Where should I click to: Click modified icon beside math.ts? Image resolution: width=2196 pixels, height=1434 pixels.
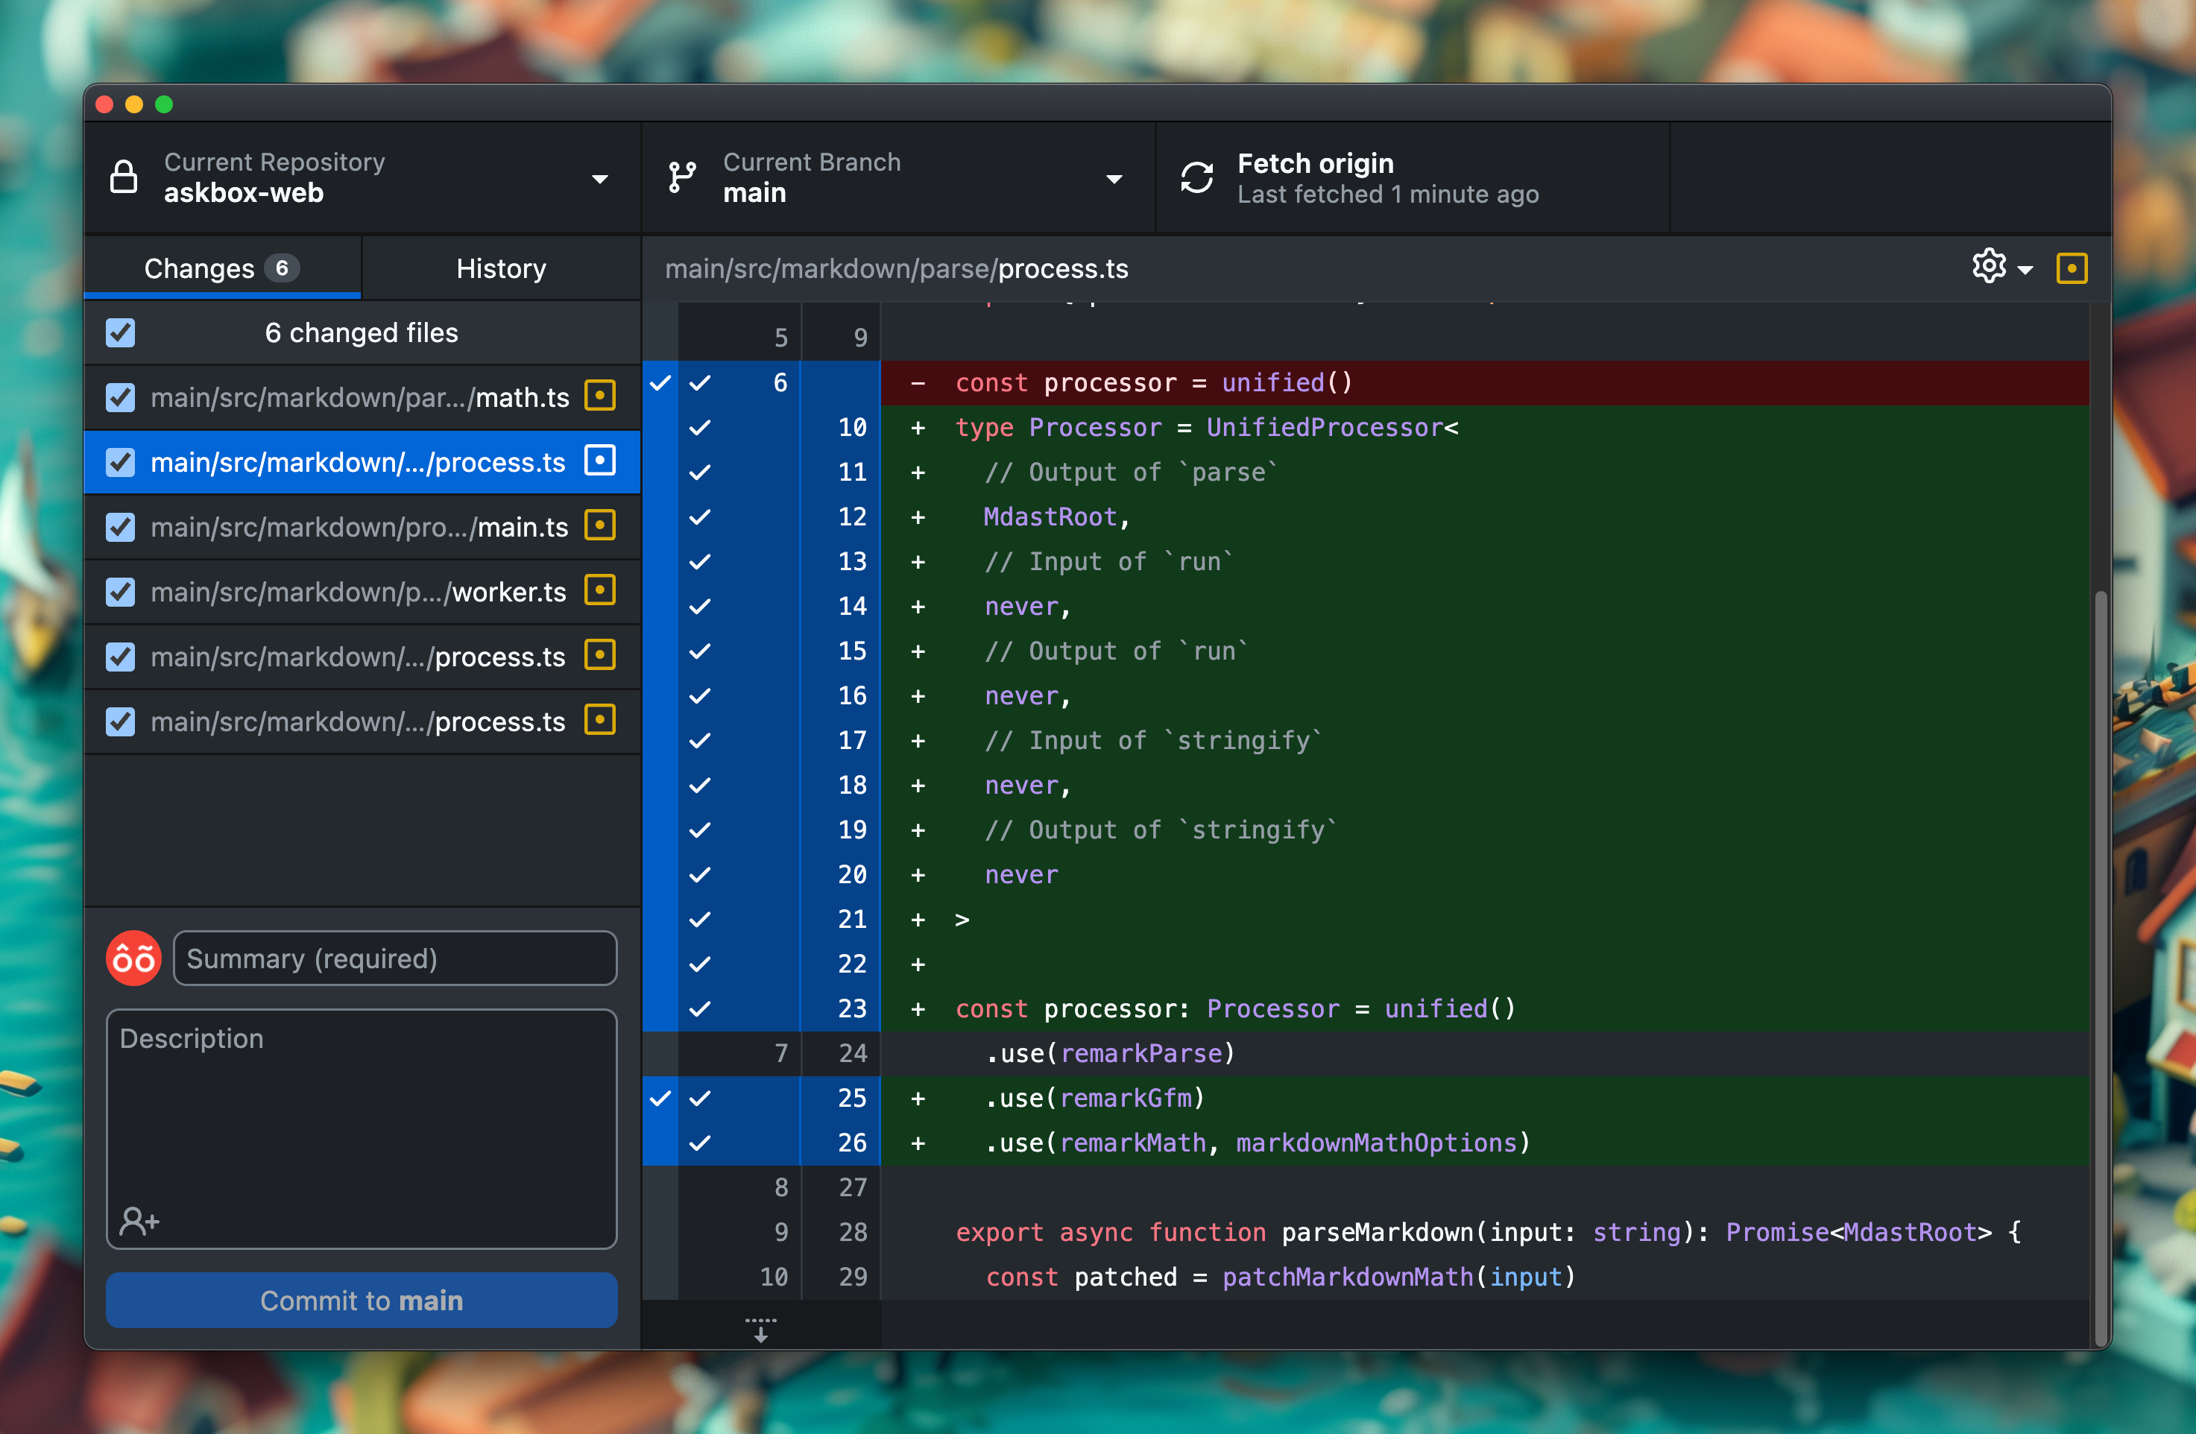600,397
